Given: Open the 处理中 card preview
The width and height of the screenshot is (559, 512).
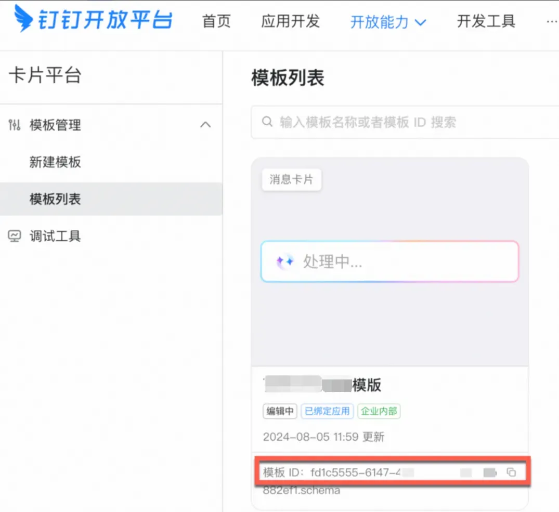Looking at the screenshot, I should [x=389, y=261].
